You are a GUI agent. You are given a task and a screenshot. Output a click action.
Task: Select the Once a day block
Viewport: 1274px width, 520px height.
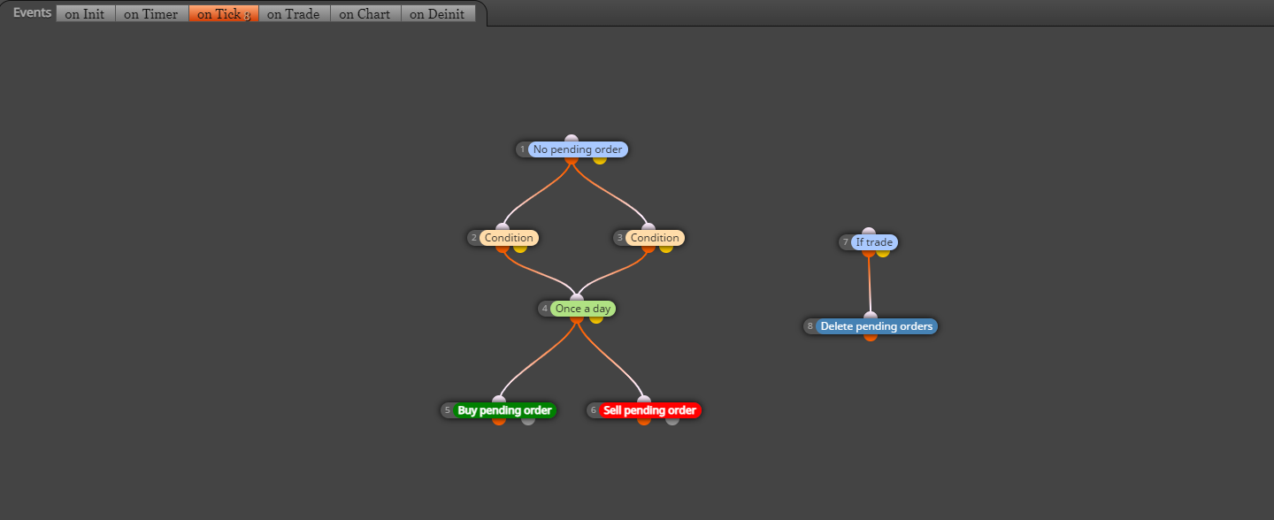[583, 309]
